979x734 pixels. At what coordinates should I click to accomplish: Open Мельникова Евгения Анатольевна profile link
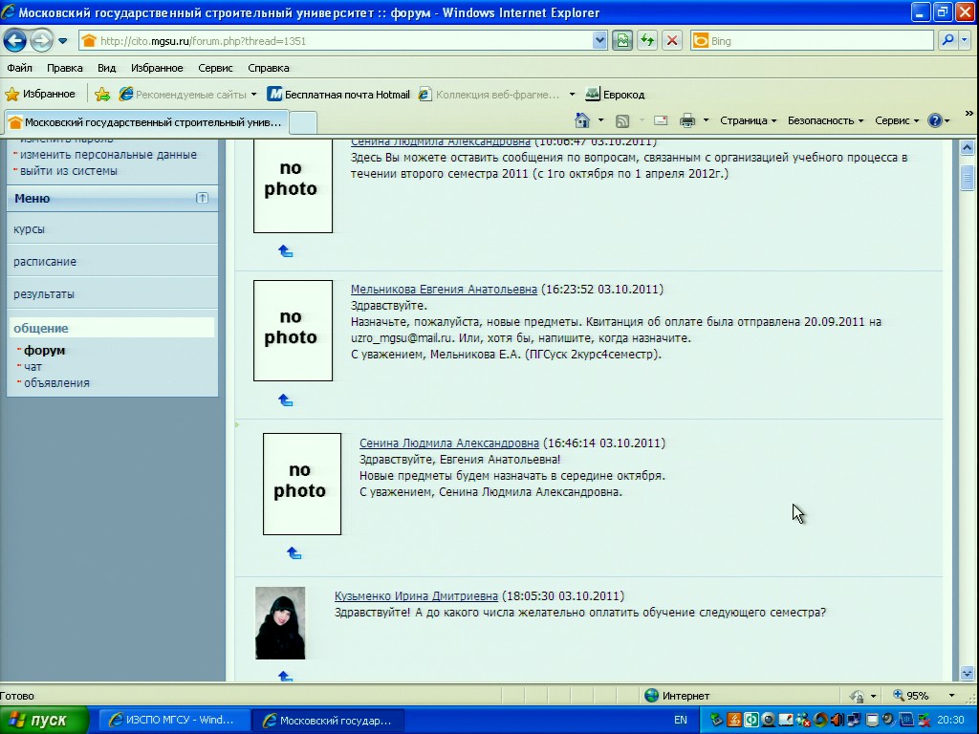[444, 289]
